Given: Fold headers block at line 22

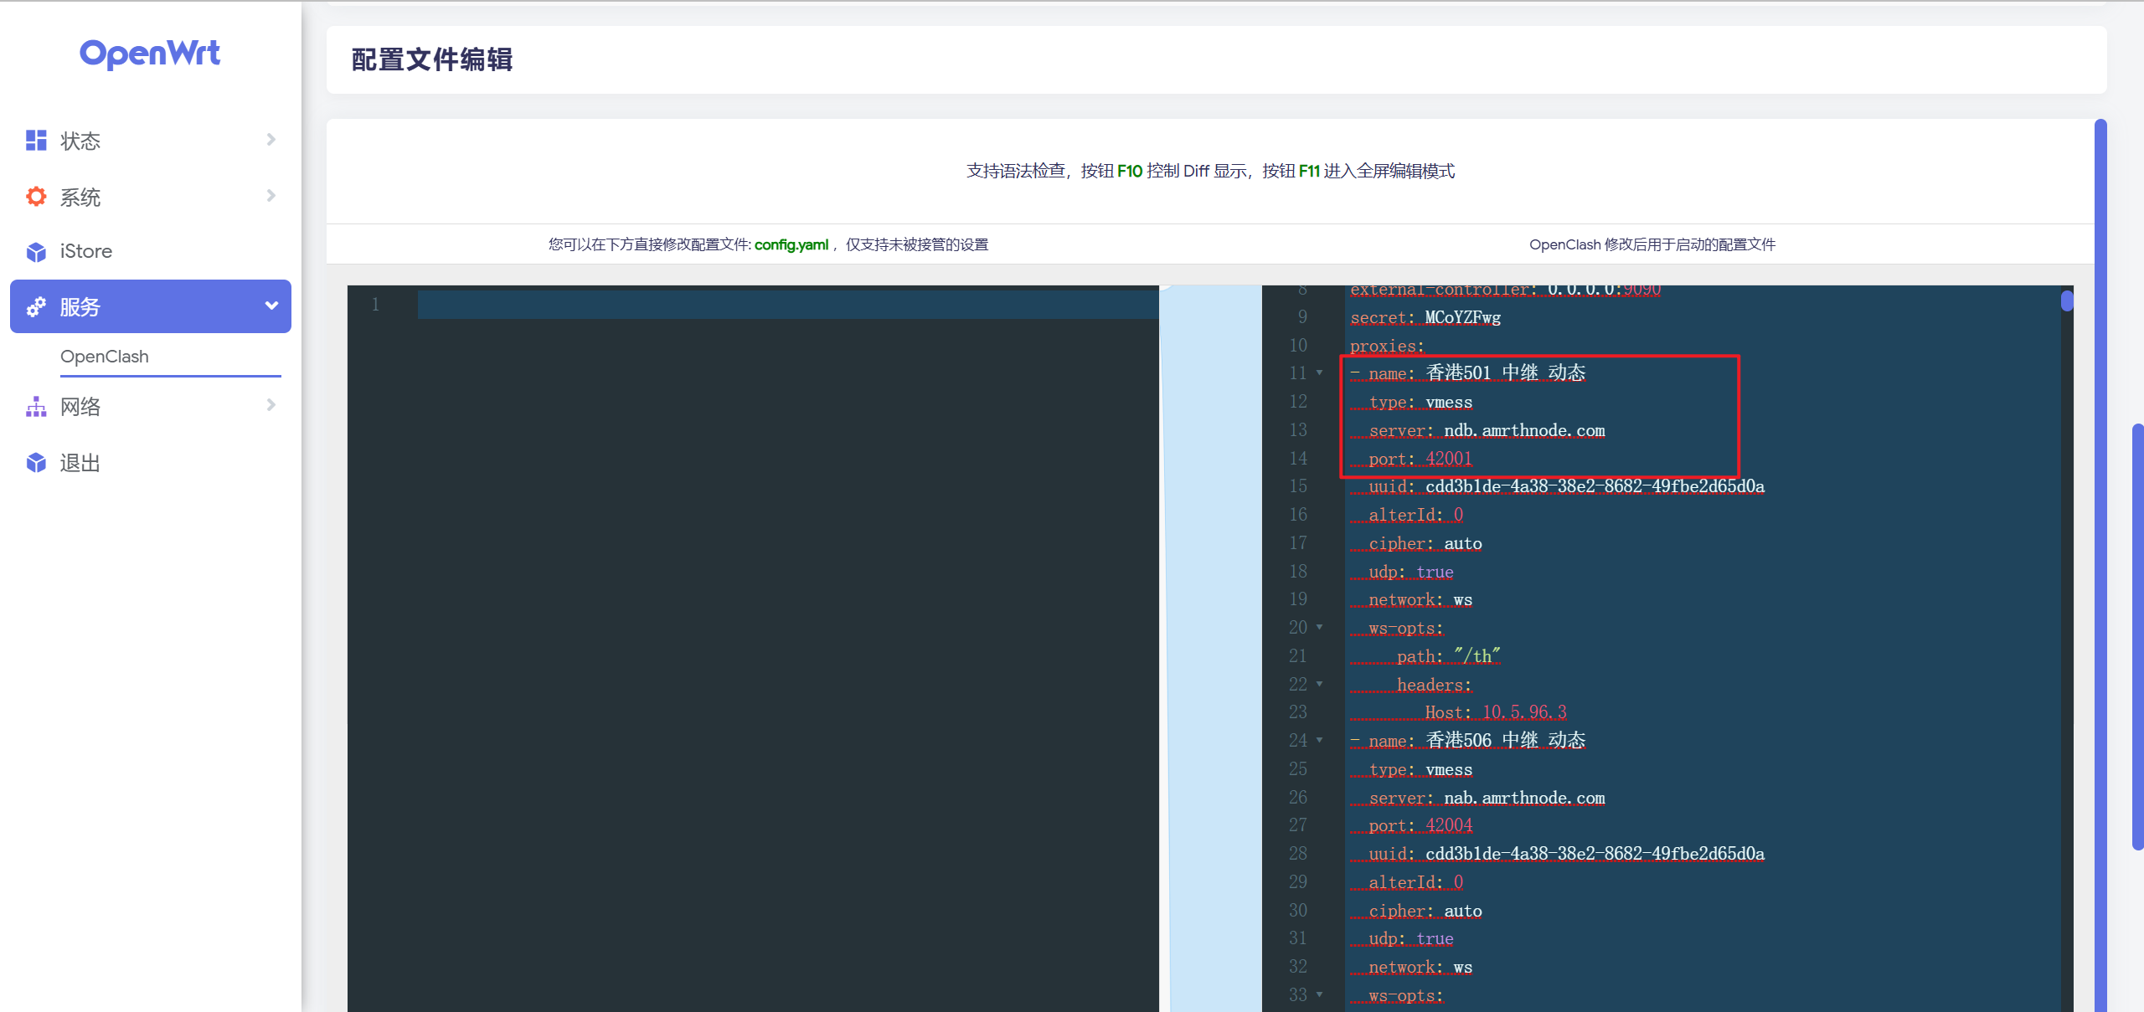Looking at the screenshot, I should click(1320, 685).
